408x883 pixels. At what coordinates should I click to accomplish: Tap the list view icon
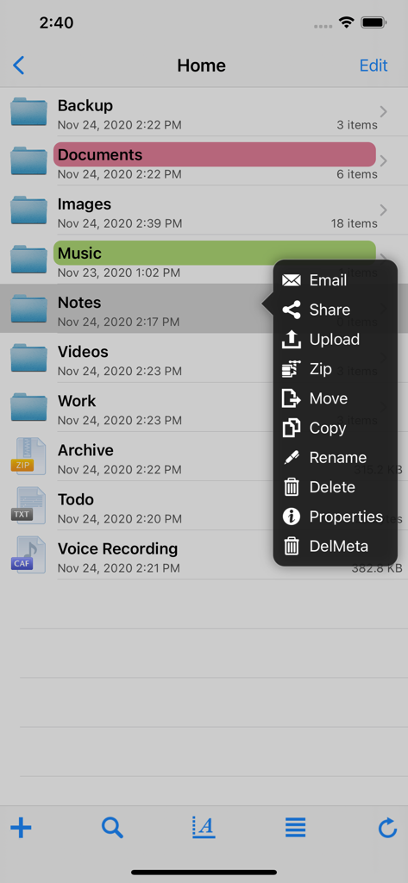click(x=295, y=828)
